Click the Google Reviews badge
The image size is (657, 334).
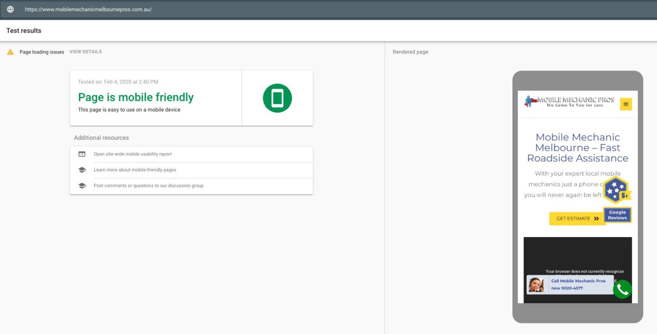(617, 215)
